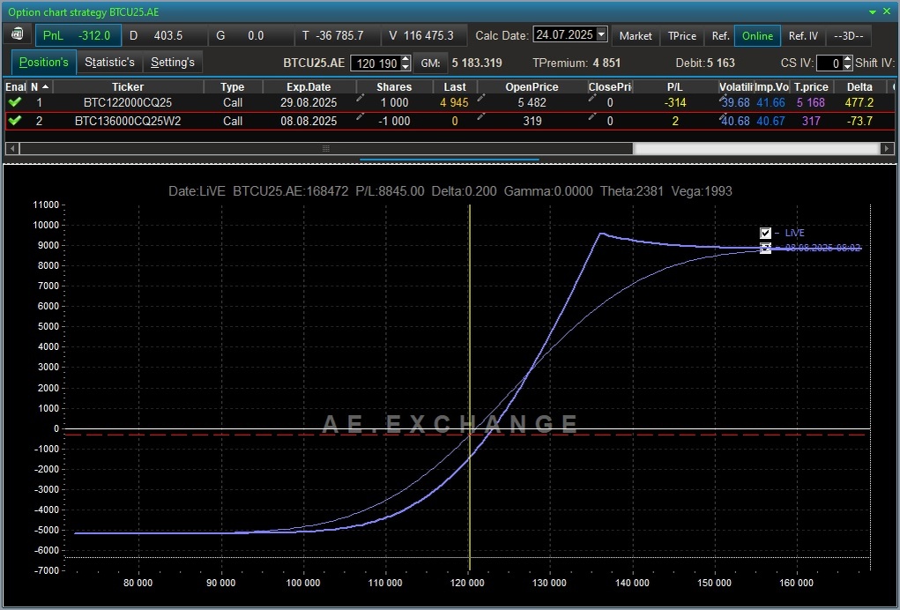Click the Last column header
Screen dimensions: 900x610
click(x=455, y=86)
